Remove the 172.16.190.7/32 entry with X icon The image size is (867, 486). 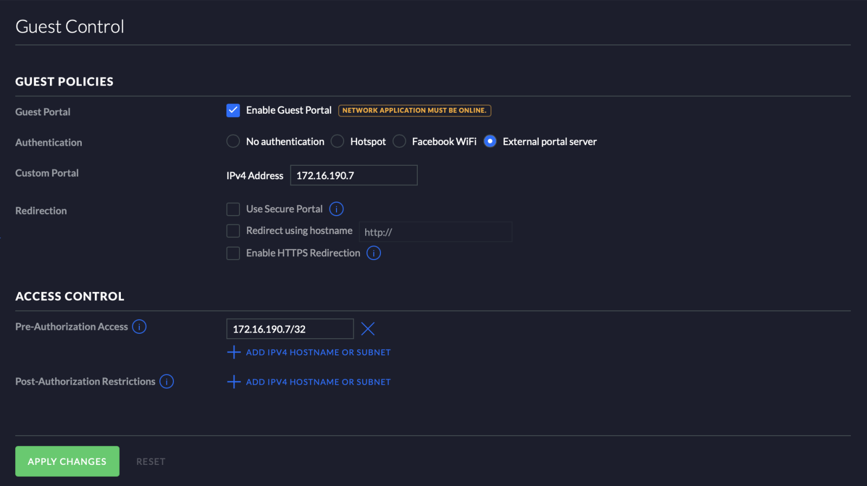point(368,329)
